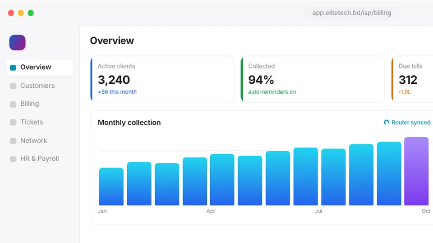Viewport: 433px width, 243px height.
Task: Select the purple October bar
Action: tap(416, 171)
